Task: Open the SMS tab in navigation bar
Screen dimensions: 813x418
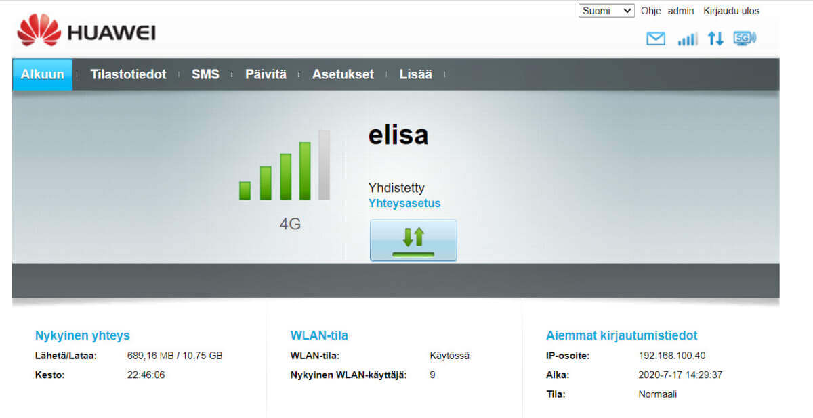Action: (x=205, y=74)
